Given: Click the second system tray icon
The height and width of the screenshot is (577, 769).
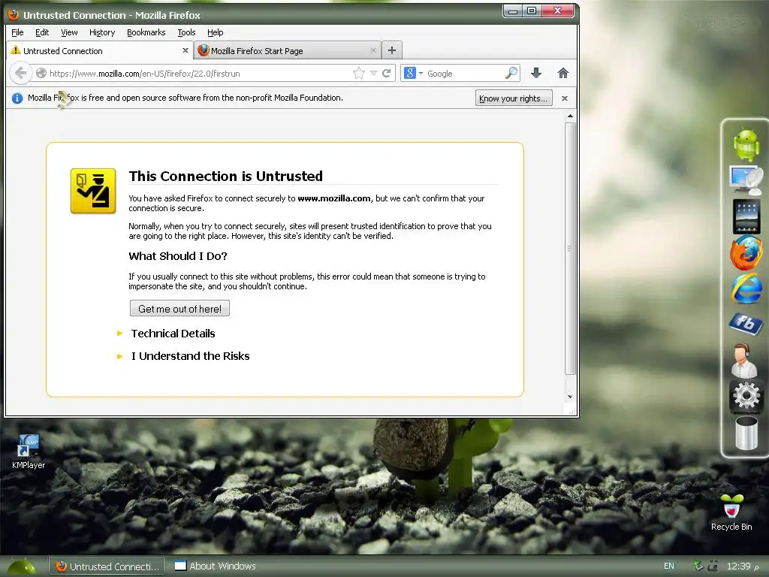Looking at the screenshot, I should (713, 566).
